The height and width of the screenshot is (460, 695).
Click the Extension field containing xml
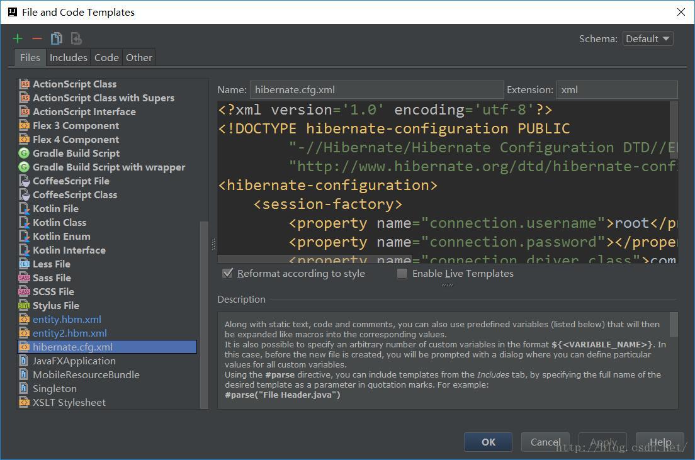coord(617,89)
